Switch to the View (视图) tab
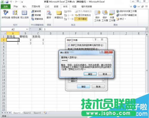 (x=74, y=7)
